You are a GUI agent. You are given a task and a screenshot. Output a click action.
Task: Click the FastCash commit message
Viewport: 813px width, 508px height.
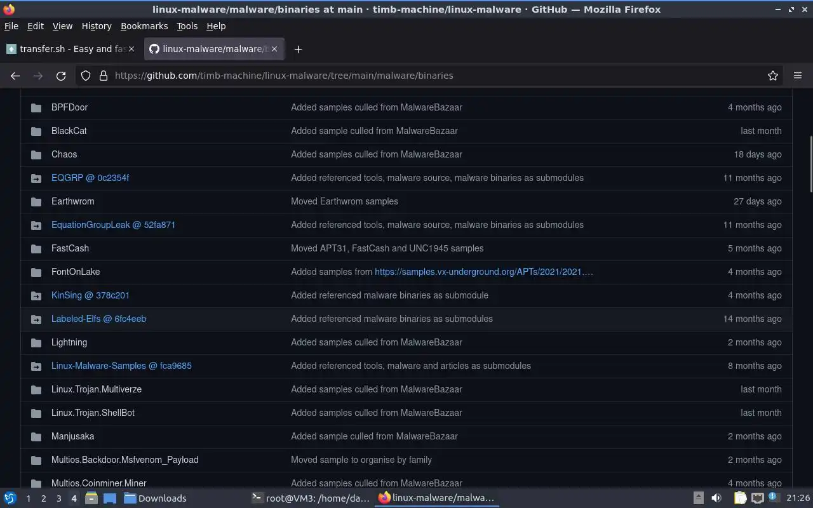[387, 248]
